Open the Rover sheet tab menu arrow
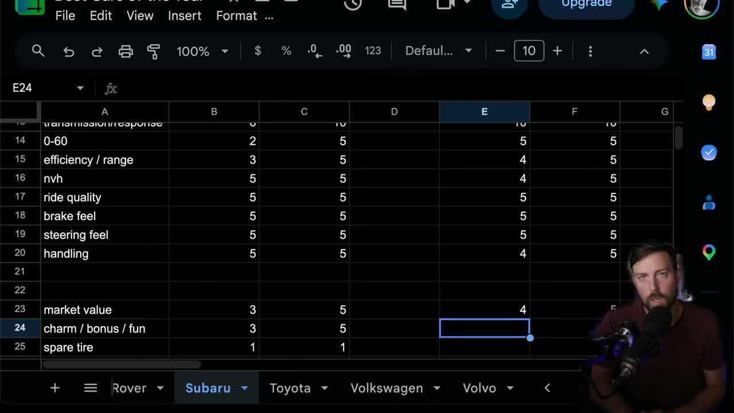This screenshot has width=734, height=413. click(x=160, y=388)
